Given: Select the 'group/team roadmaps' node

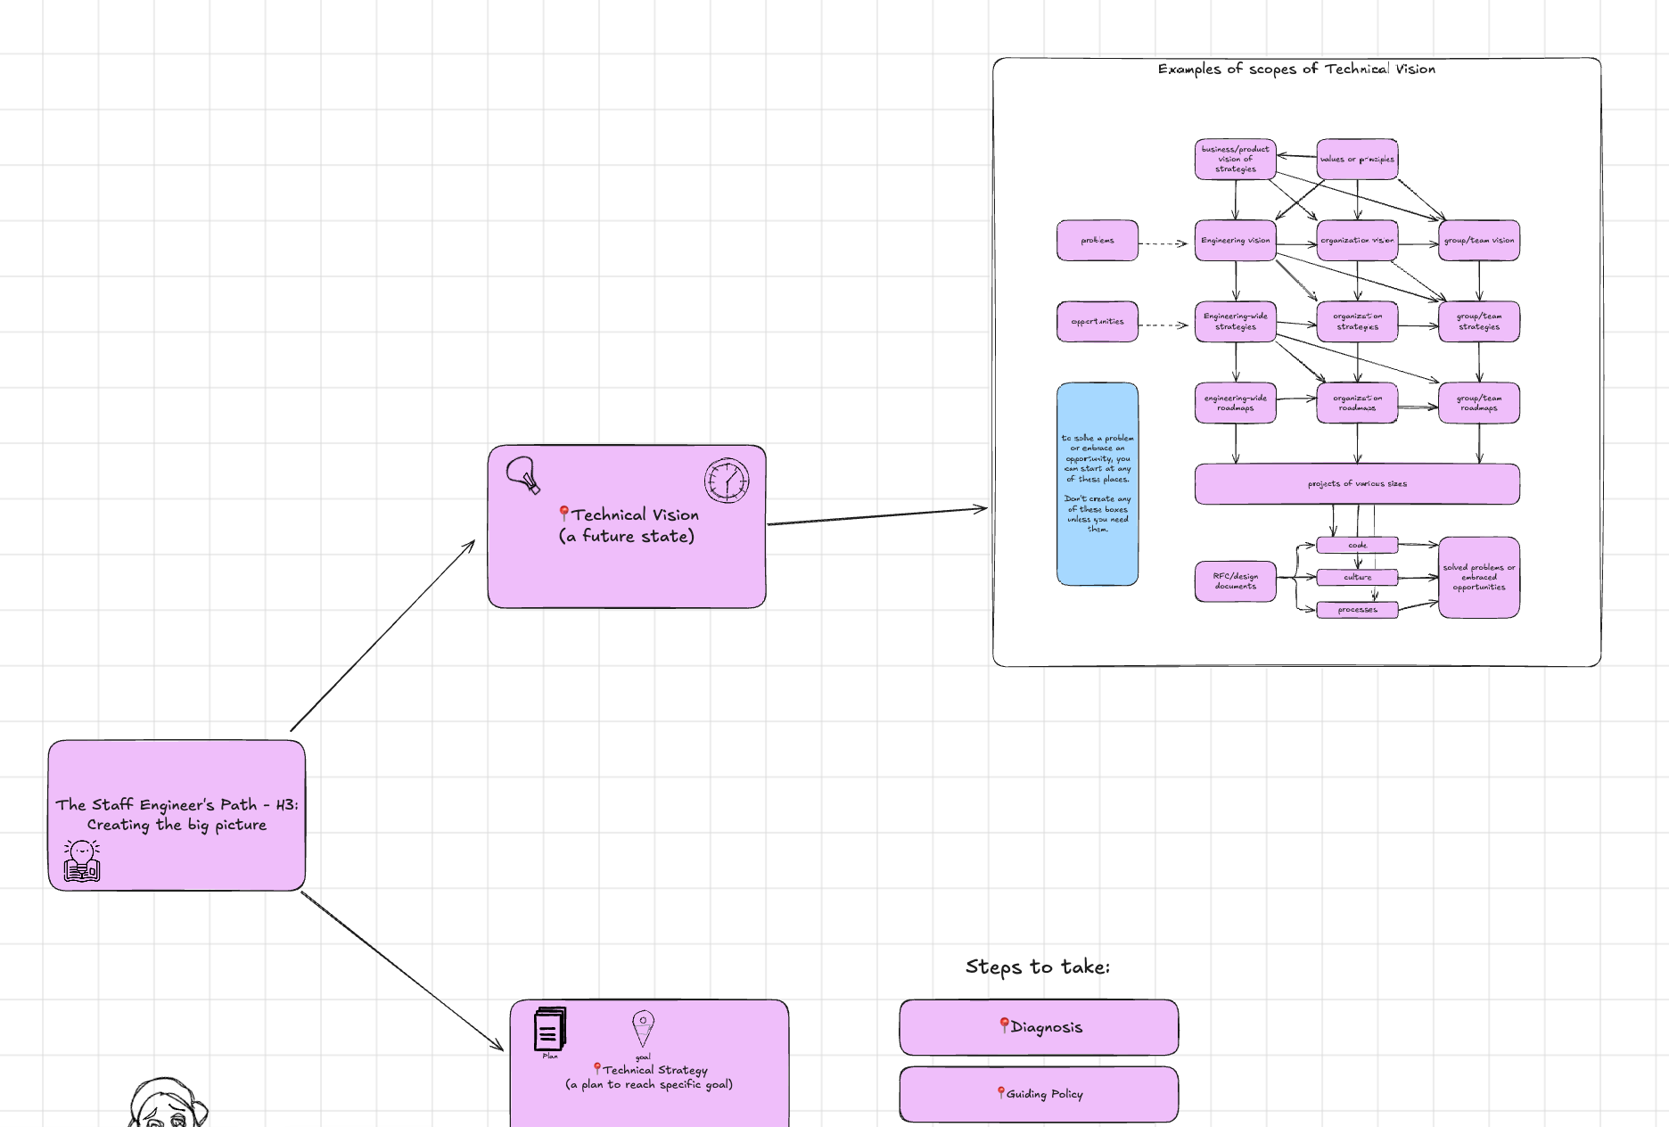Looking at the screenshot, I should [x=1478, y=403].
